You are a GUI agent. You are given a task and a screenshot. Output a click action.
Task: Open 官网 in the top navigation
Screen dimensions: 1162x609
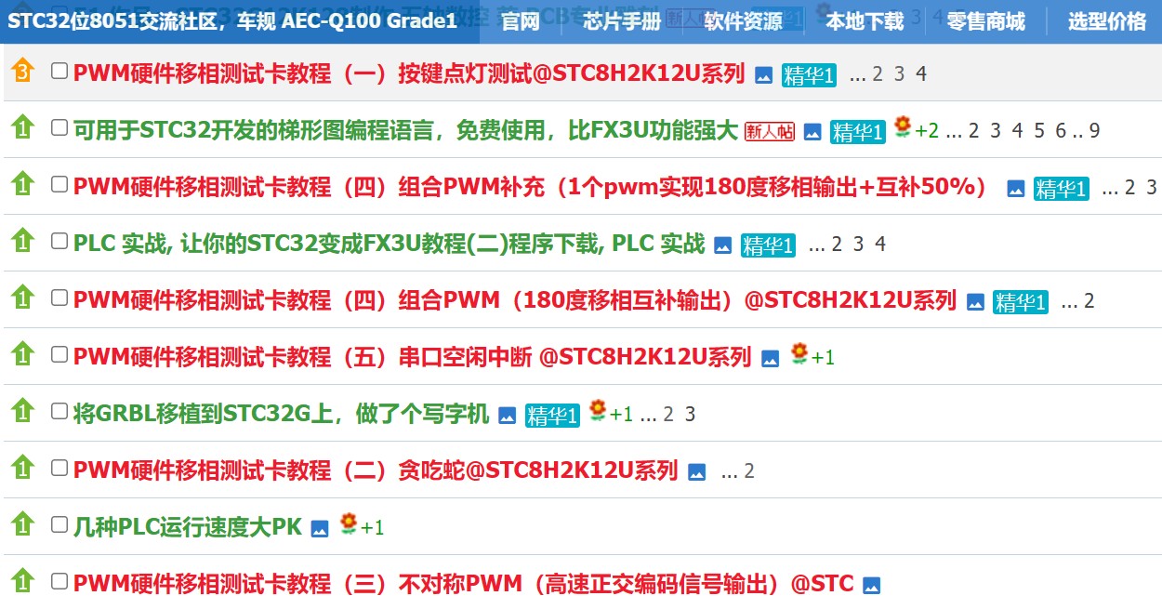click(521, 21)
